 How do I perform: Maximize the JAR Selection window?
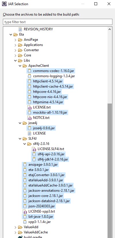(x=96, y=4)
